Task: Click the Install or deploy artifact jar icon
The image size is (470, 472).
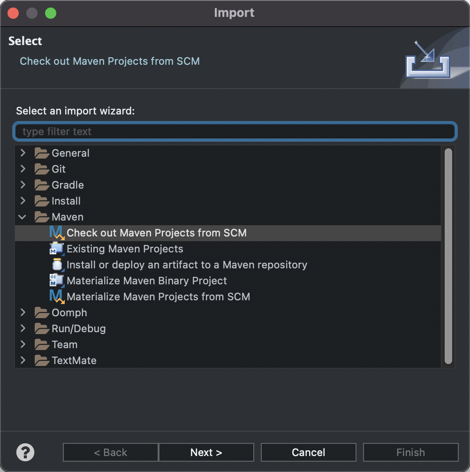Action: [x=57, y=265]
